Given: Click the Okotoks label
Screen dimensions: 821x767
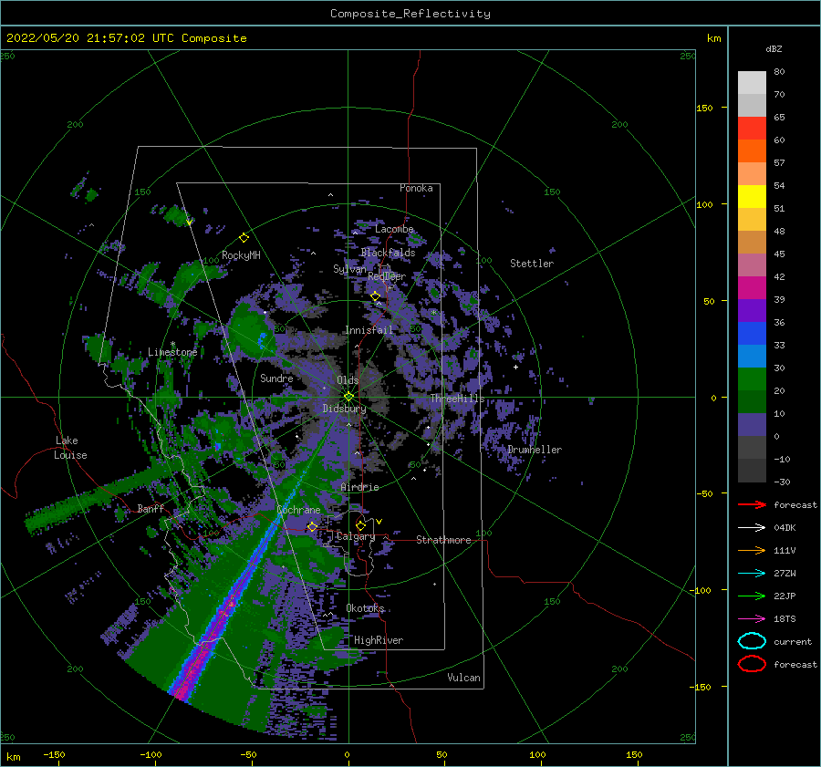Looking at the screenshot, I should (x=366, y=608).
